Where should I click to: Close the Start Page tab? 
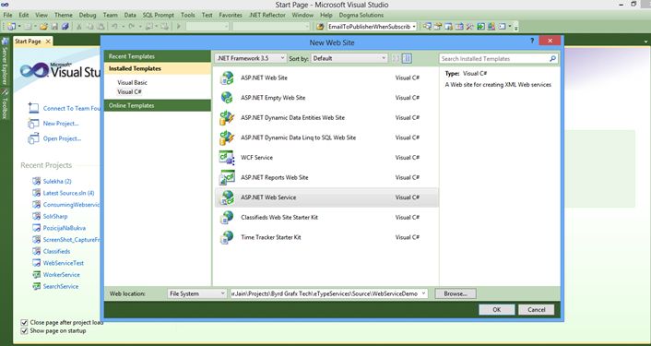48,42
